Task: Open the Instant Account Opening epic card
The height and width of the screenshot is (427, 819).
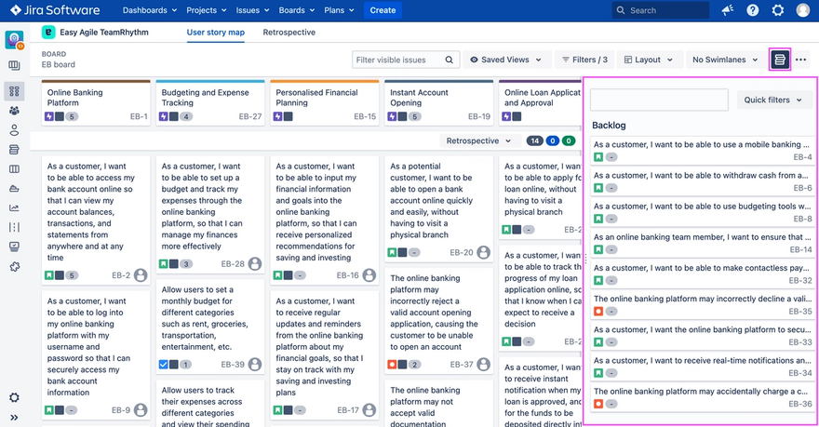Action: [439, 103]
